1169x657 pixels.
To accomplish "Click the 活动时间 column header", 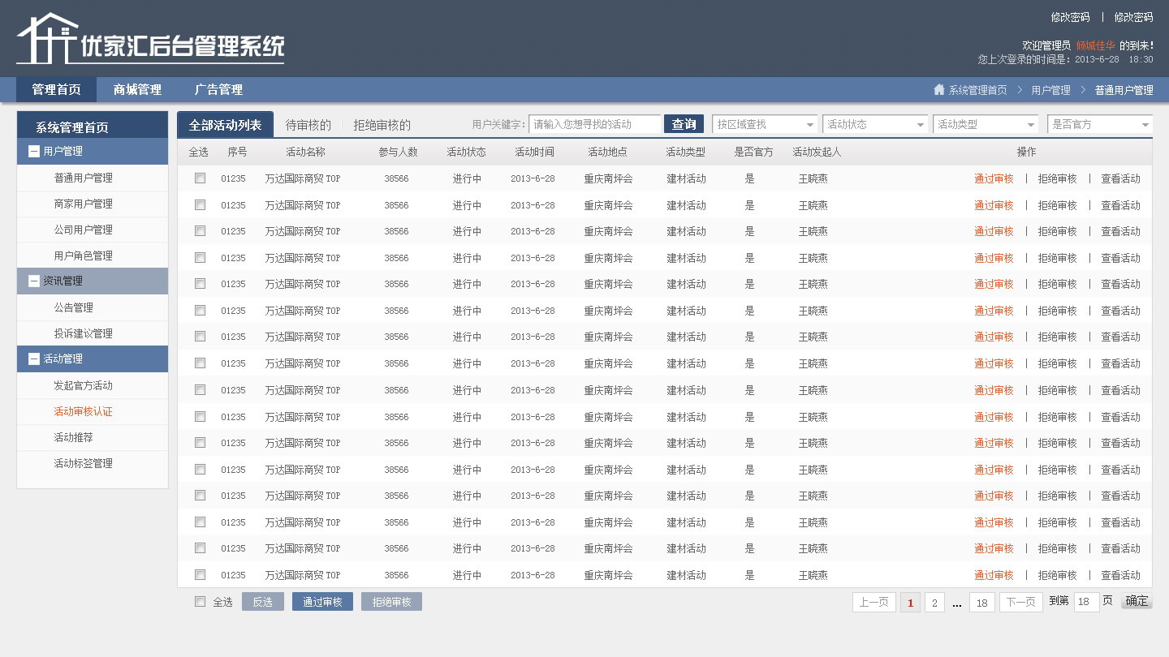I will point(534,152).
